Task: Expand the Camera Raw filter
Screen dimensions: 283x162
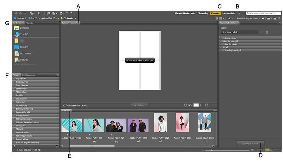Action: (36, 139)
